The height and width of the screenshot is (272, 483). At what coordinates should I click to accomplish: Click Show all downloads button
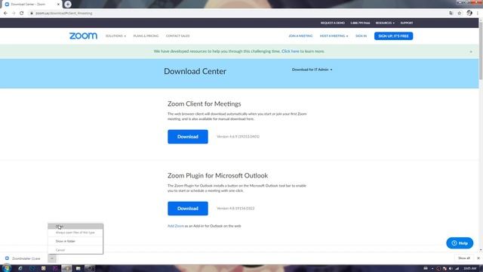pyautogui.click(x=464, y=258)
